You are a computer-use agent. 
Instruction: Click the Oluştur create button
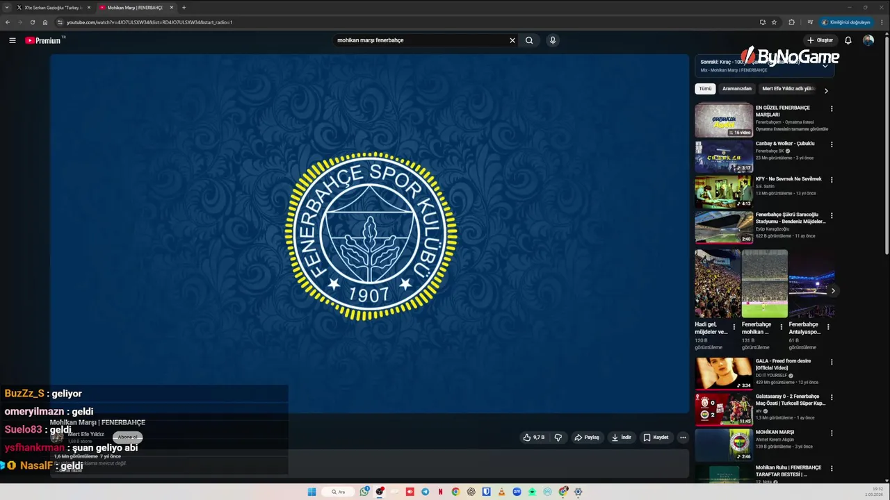pos(820,40)
